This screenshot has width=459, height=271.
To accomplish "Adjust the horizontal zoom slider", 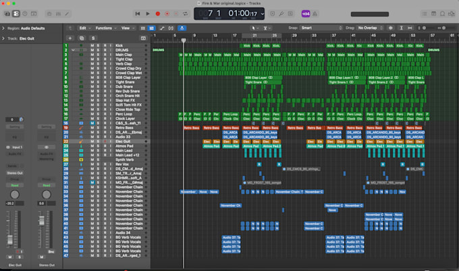I will click(x=443, y=28).
